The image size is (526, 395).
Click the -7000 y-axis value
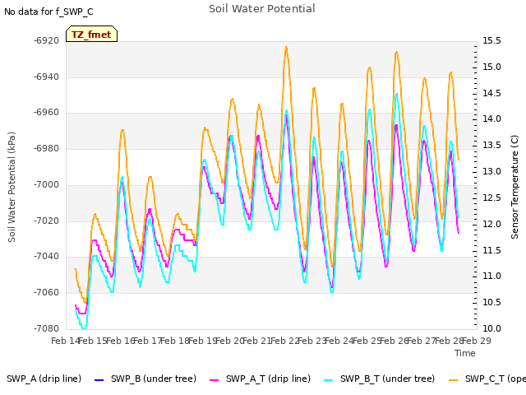[x=46, y=184]
